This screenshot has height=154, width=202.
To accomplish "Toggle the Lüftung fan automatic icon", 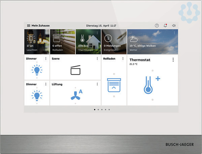I will [x=76, y=95].
